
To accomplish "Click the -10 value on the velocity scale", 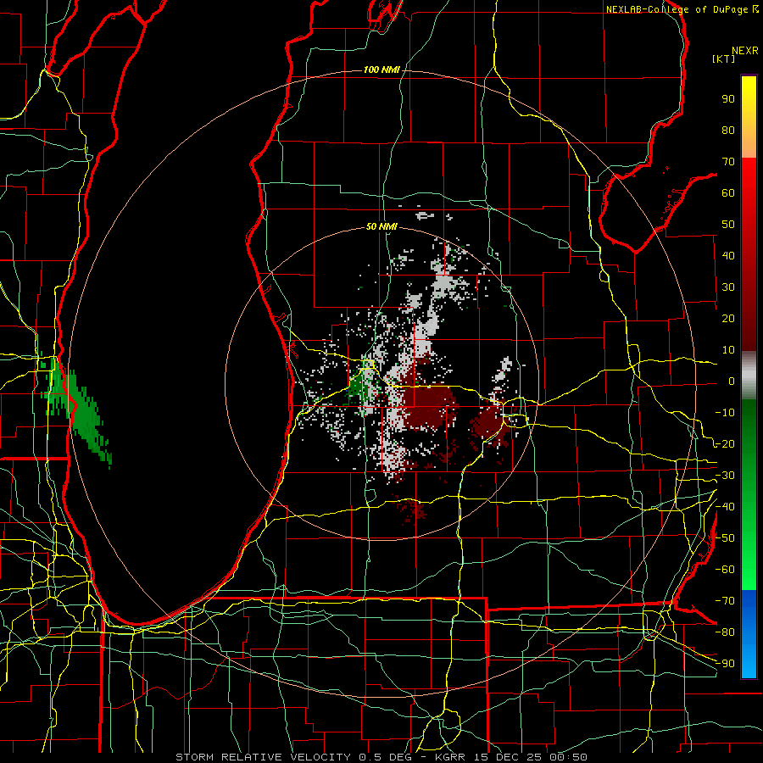I will [725, 413].
